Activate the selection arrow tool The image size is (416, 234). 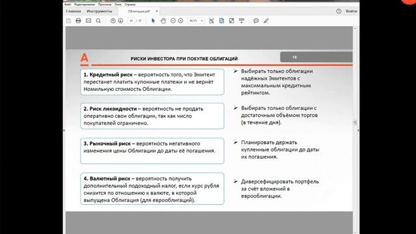(x=153, y=21)
